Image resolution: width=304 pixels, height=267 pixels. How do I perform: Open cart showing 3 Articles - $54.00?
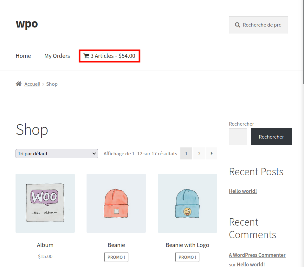click(x=109, y=56)
